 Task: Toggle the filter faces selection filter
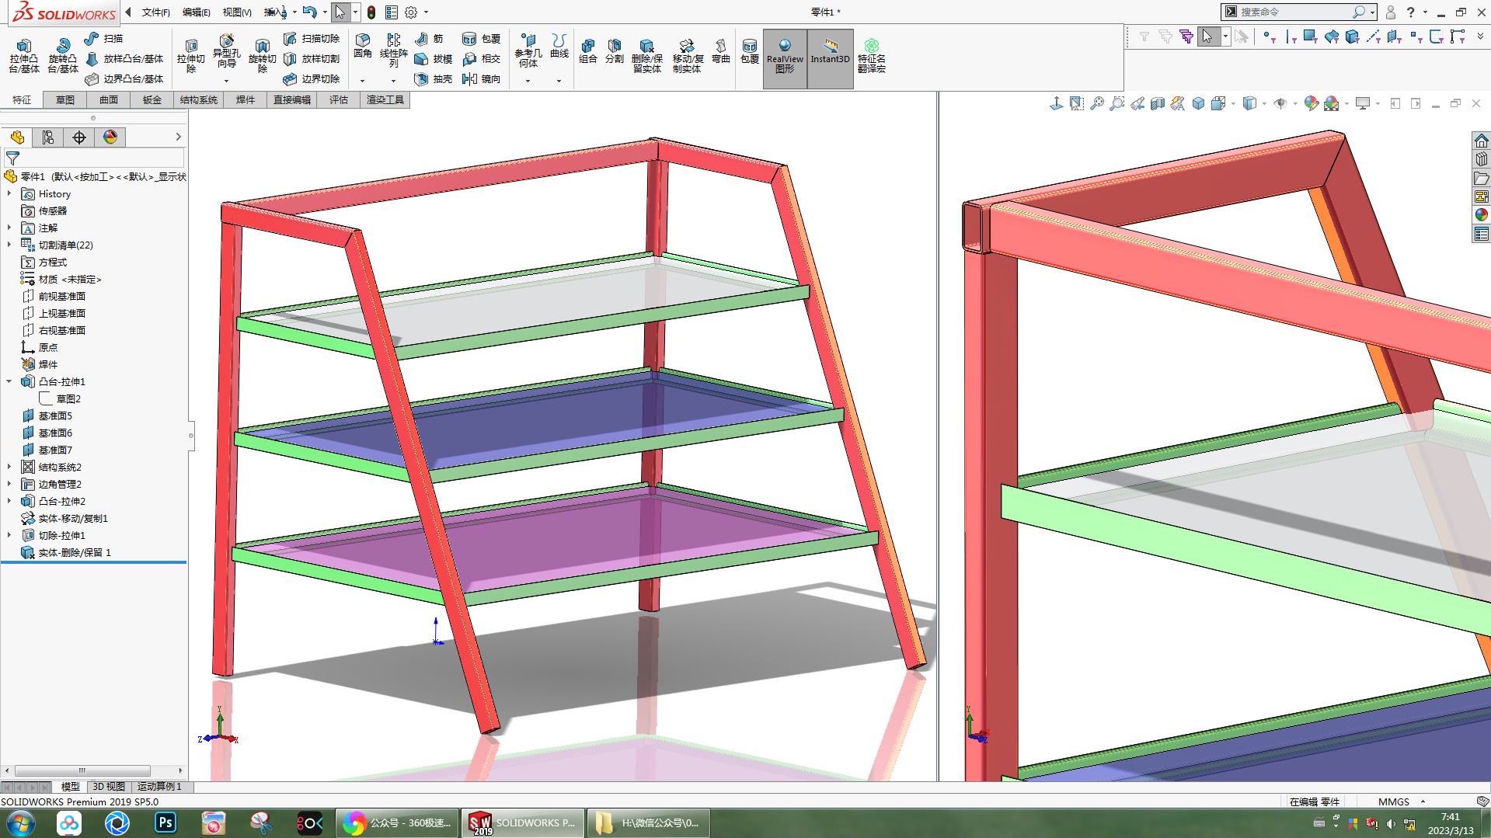coord(1310,37)
